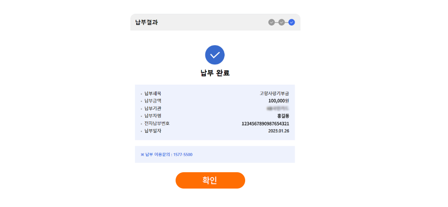
Task: Click the 납부기관 label
Action: pos(153,109)
